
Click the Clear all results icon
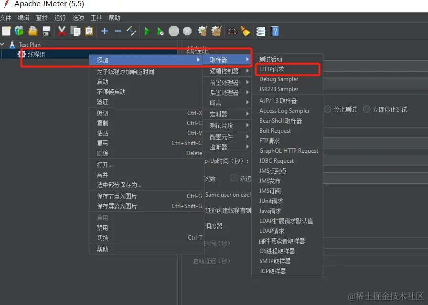pyautogui.click(x=216, y=31)
